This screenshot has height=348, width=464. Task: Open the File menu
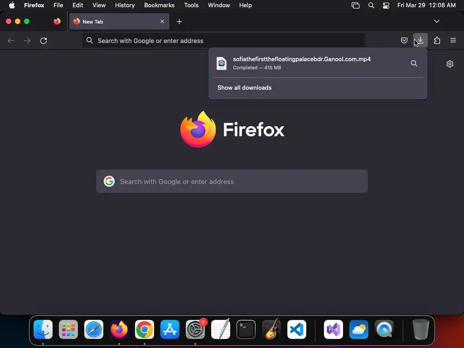coord(58,5)
